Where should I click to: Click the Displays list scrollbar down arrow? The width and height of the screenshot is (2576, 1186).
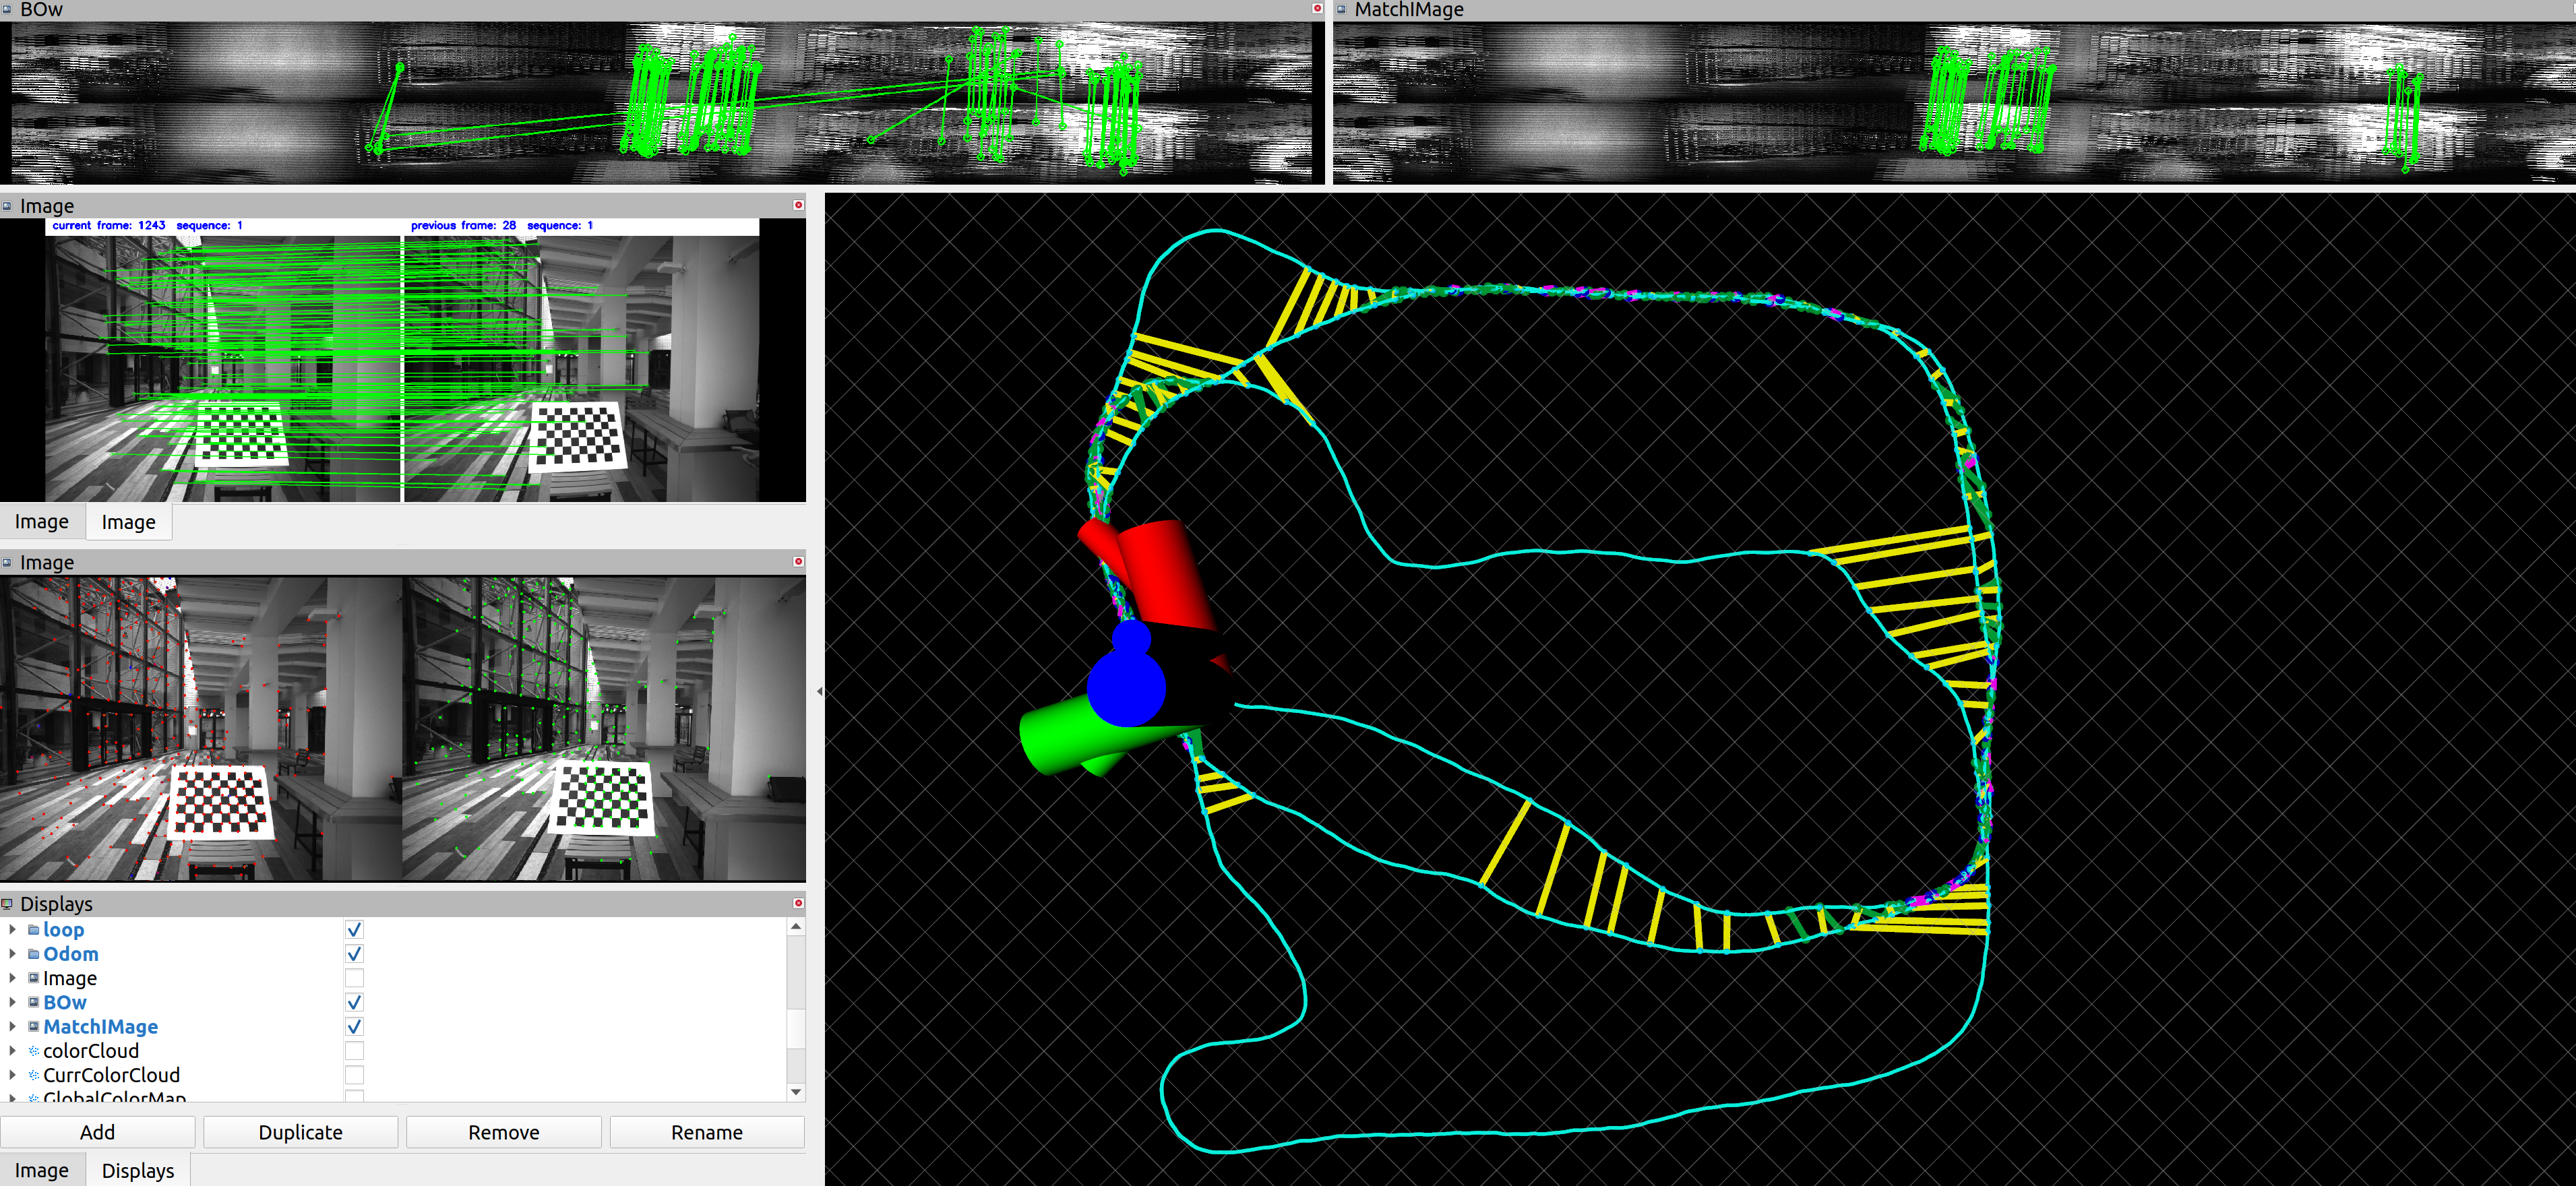(796, 1092)
